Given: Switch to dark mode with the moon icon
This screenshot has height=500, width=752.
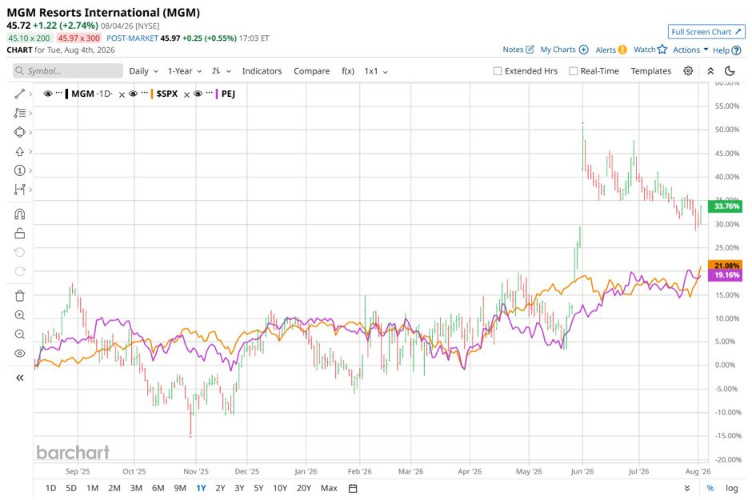Looking at the screenshot, I should pyautogui.click(x=730, y=71).
